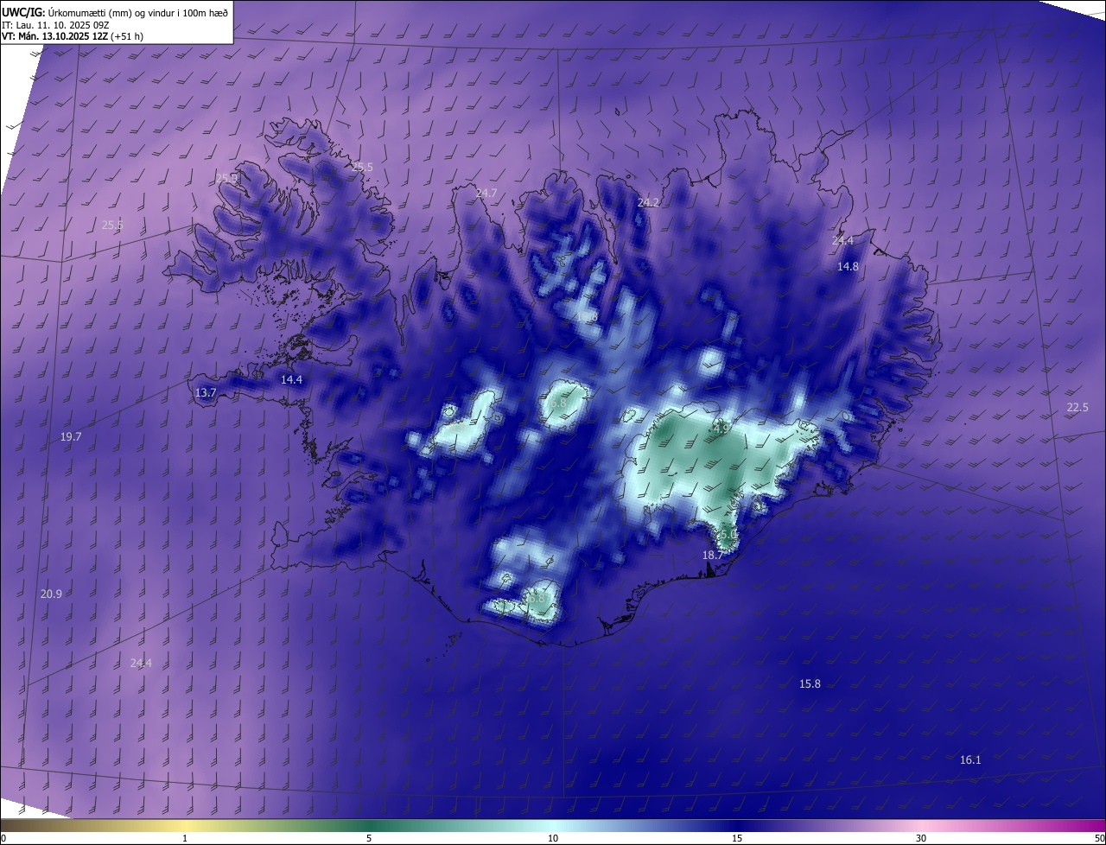Viewport: 1106px width, 845px height.
Task: Click the 24.7 value label on the map
Action: pos(486,194)
